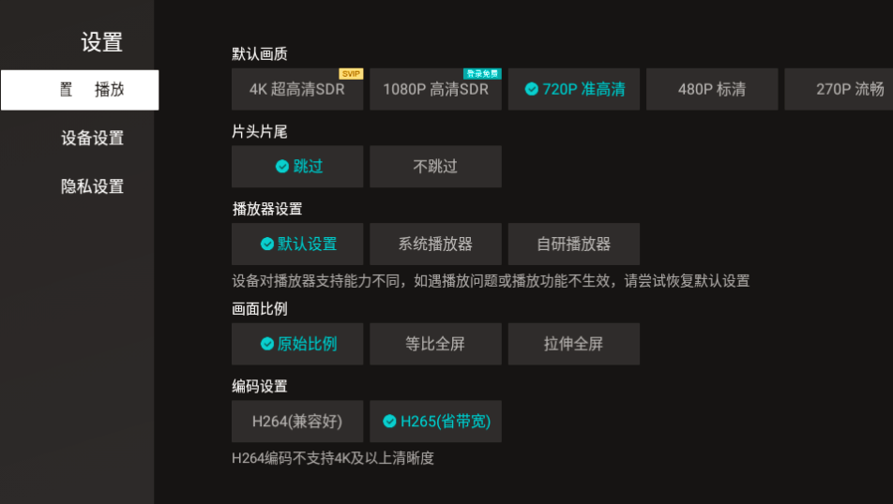Viewport: 893px width, 504px height.
Task: Click the 登录免费 badge on 1080P
Action: (482, 74)
